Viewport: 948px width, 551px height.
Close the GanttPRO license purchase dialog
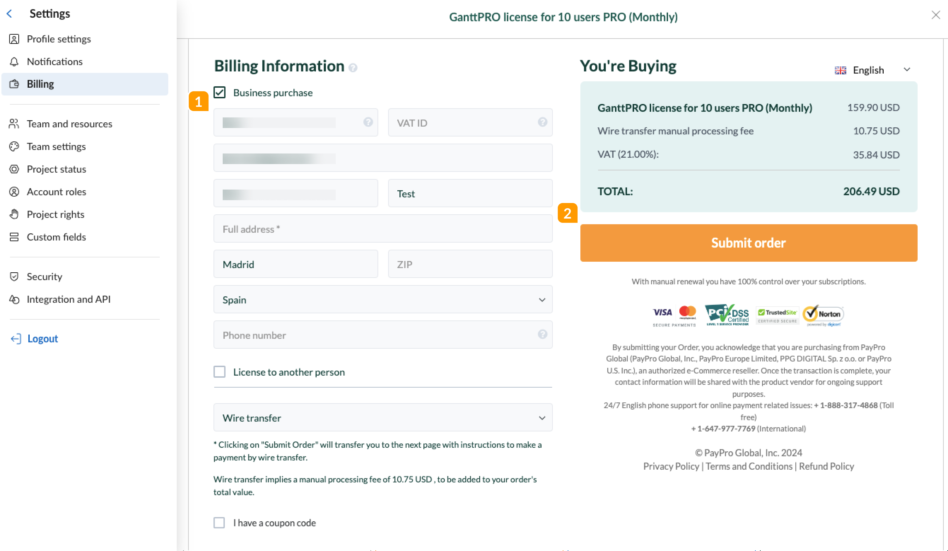coord(936,15)
